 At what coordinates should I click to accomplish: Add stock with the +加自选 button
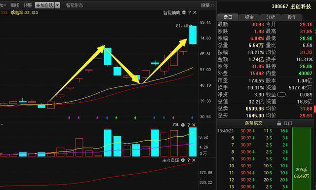44,5
